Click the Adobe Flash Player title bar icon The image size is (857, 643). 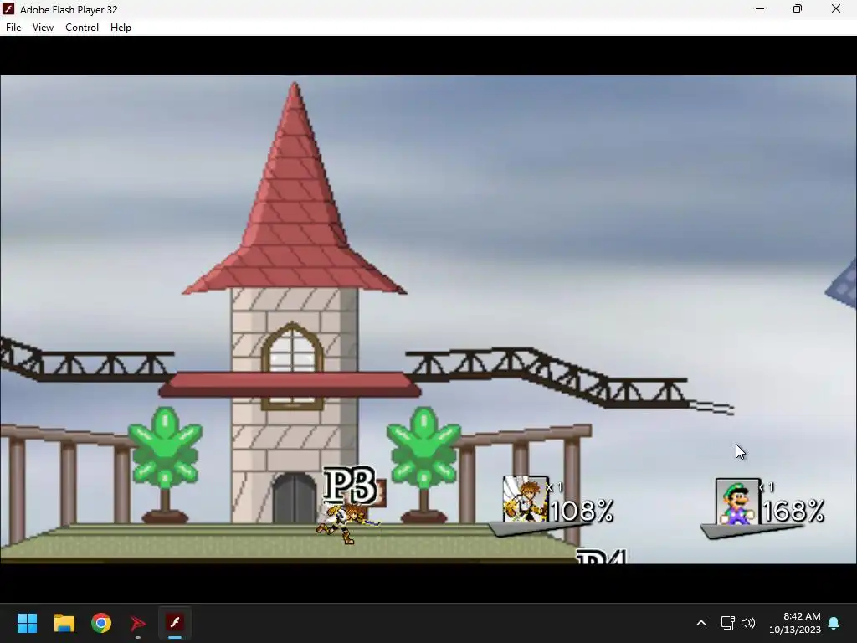8,9
